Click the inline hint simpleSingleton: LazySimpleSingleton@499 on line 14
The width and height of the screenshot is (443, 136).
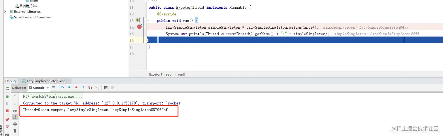pyautogui.click(x=366, y=27)
